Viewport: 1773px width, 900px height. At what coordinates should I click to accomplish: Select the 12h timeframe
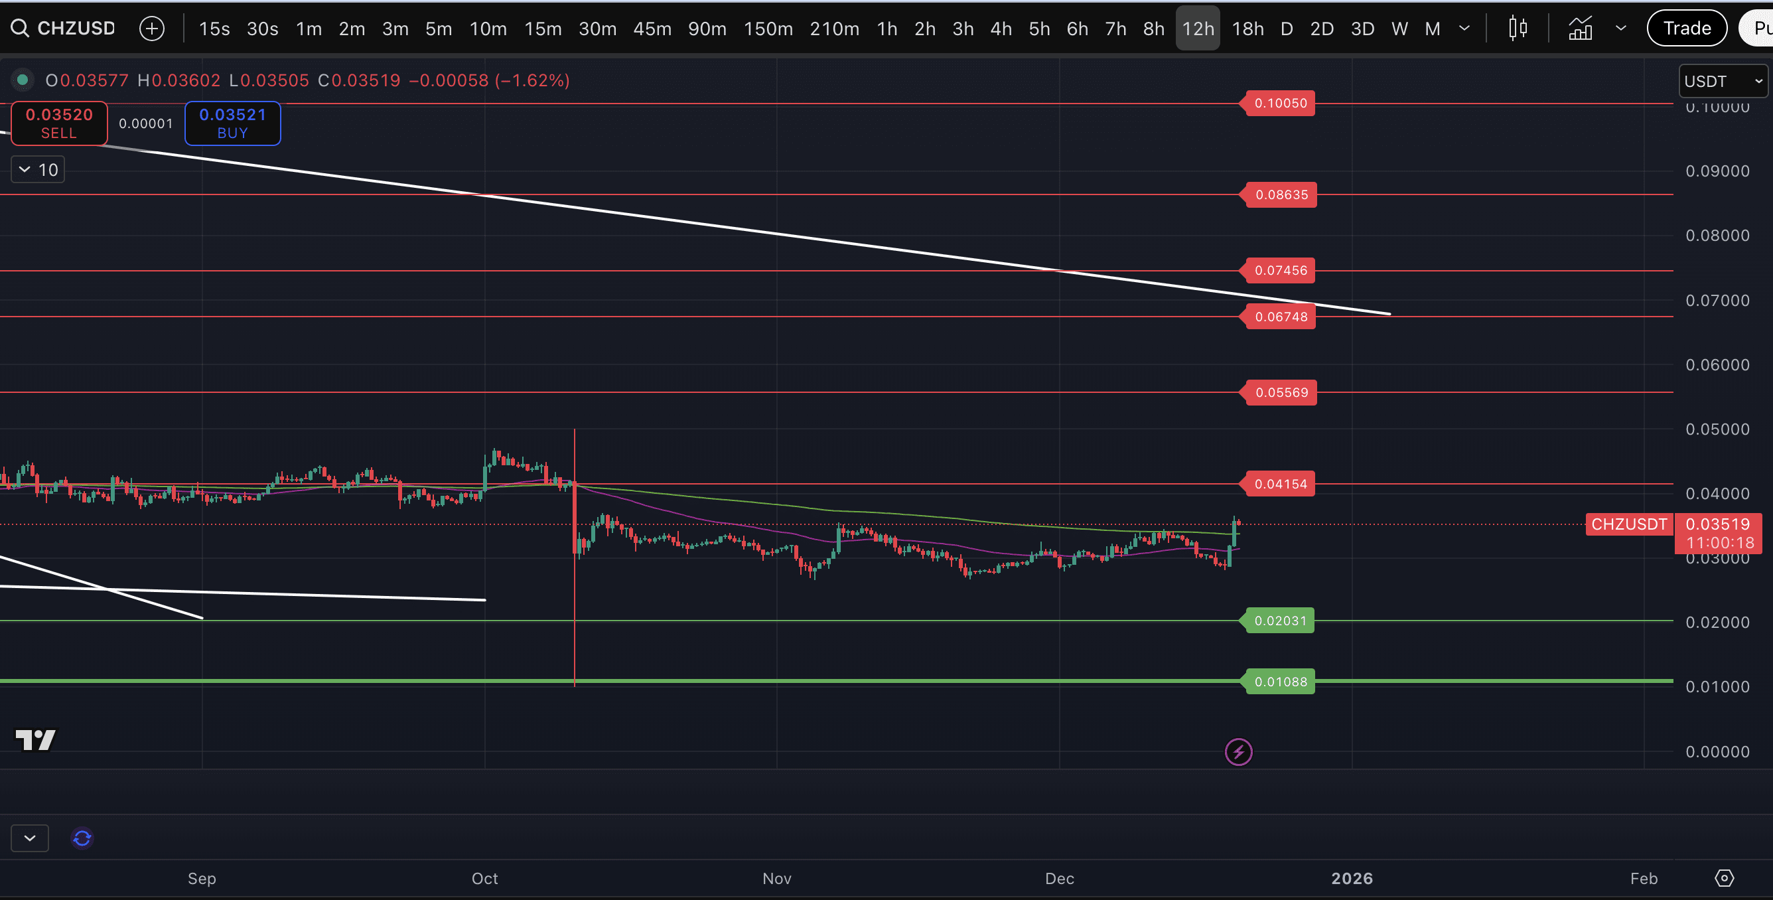point(1198,29)
